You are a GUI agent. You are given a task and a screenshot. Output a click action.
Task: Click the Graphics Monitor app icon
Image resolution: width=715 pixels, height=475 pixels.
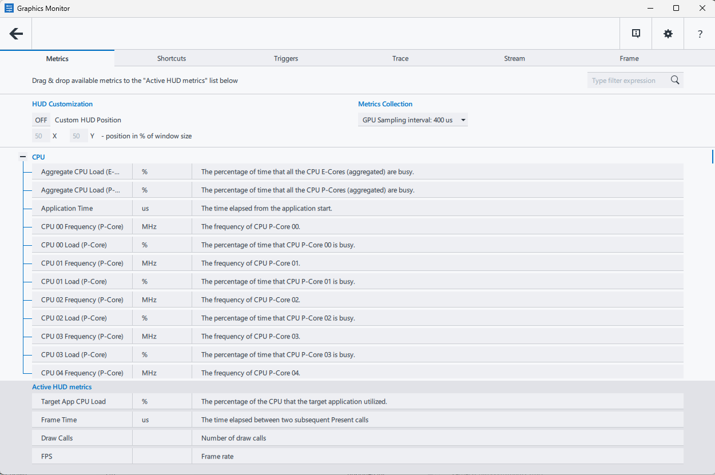9,9
